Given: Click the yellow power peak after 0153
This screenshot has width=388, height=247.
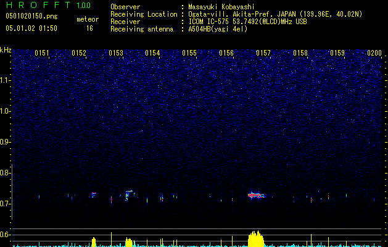Looking at the screenshot, I should [129, 242].
